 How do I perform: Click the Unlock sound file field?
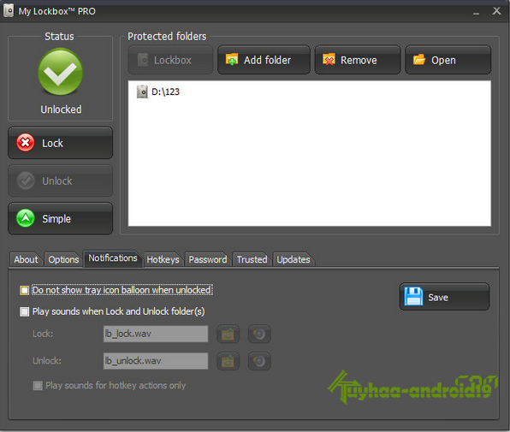click(x=156, y=361)
